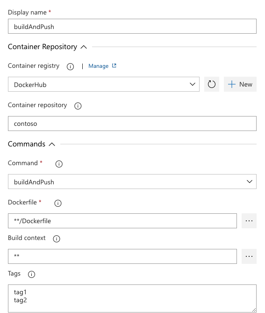Click the Command field label
This screenshot has height=313, width=265.
click(x=23, y=163)
